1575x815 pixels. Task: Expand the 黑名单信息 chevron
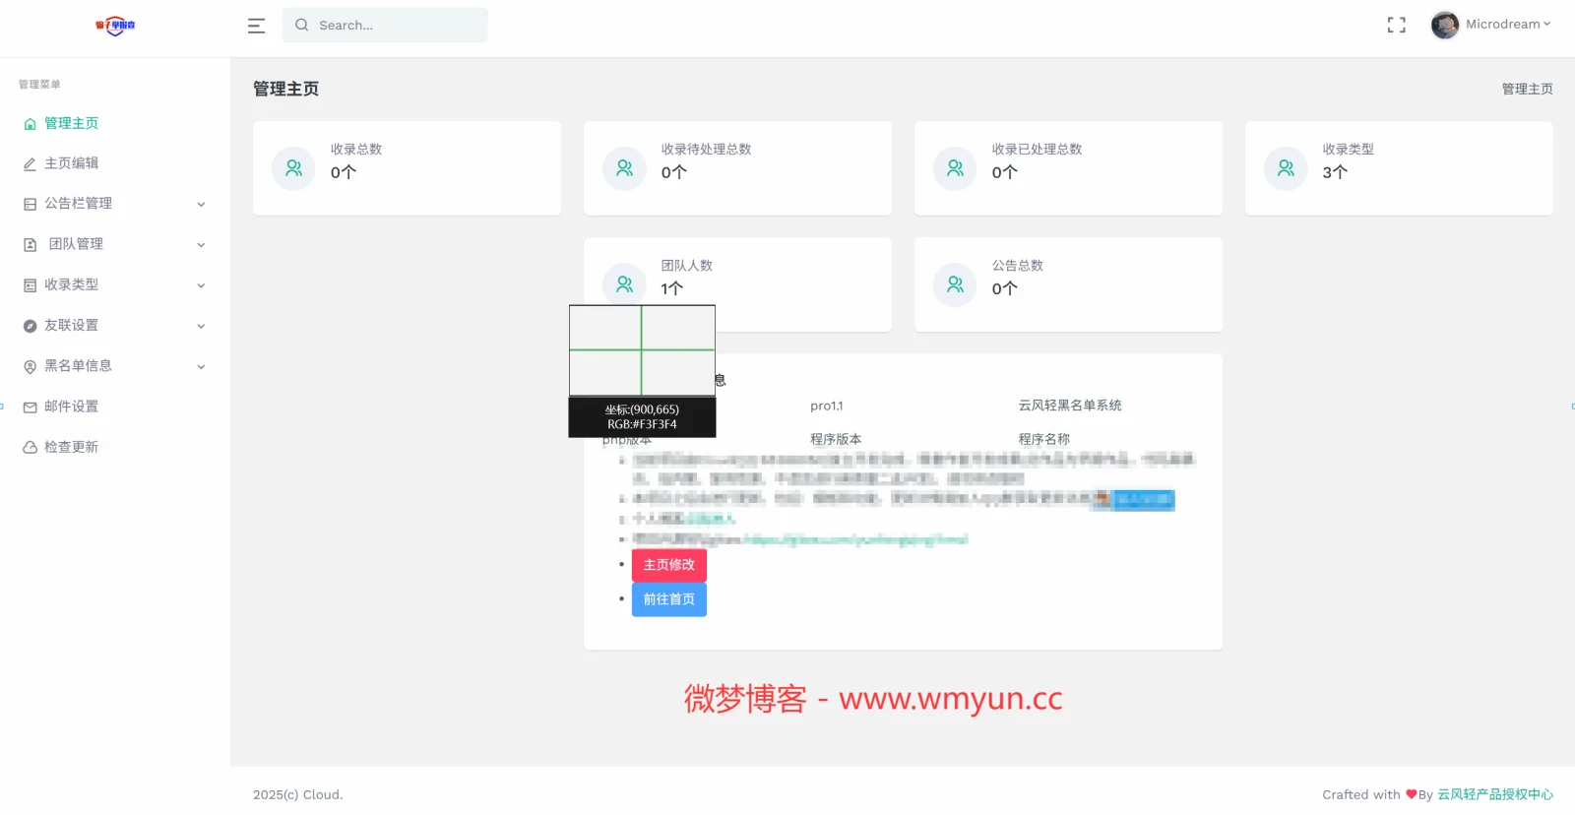[x=201, y=366]
